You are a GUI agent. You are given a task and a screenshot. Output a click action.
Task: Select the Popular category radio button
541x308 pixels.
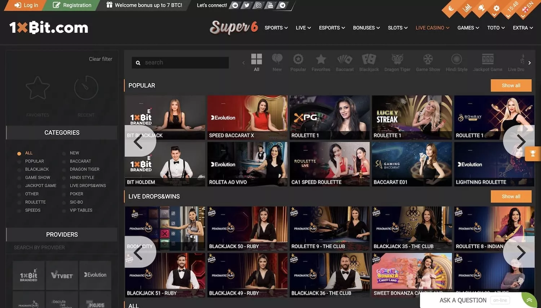(19, 162)
